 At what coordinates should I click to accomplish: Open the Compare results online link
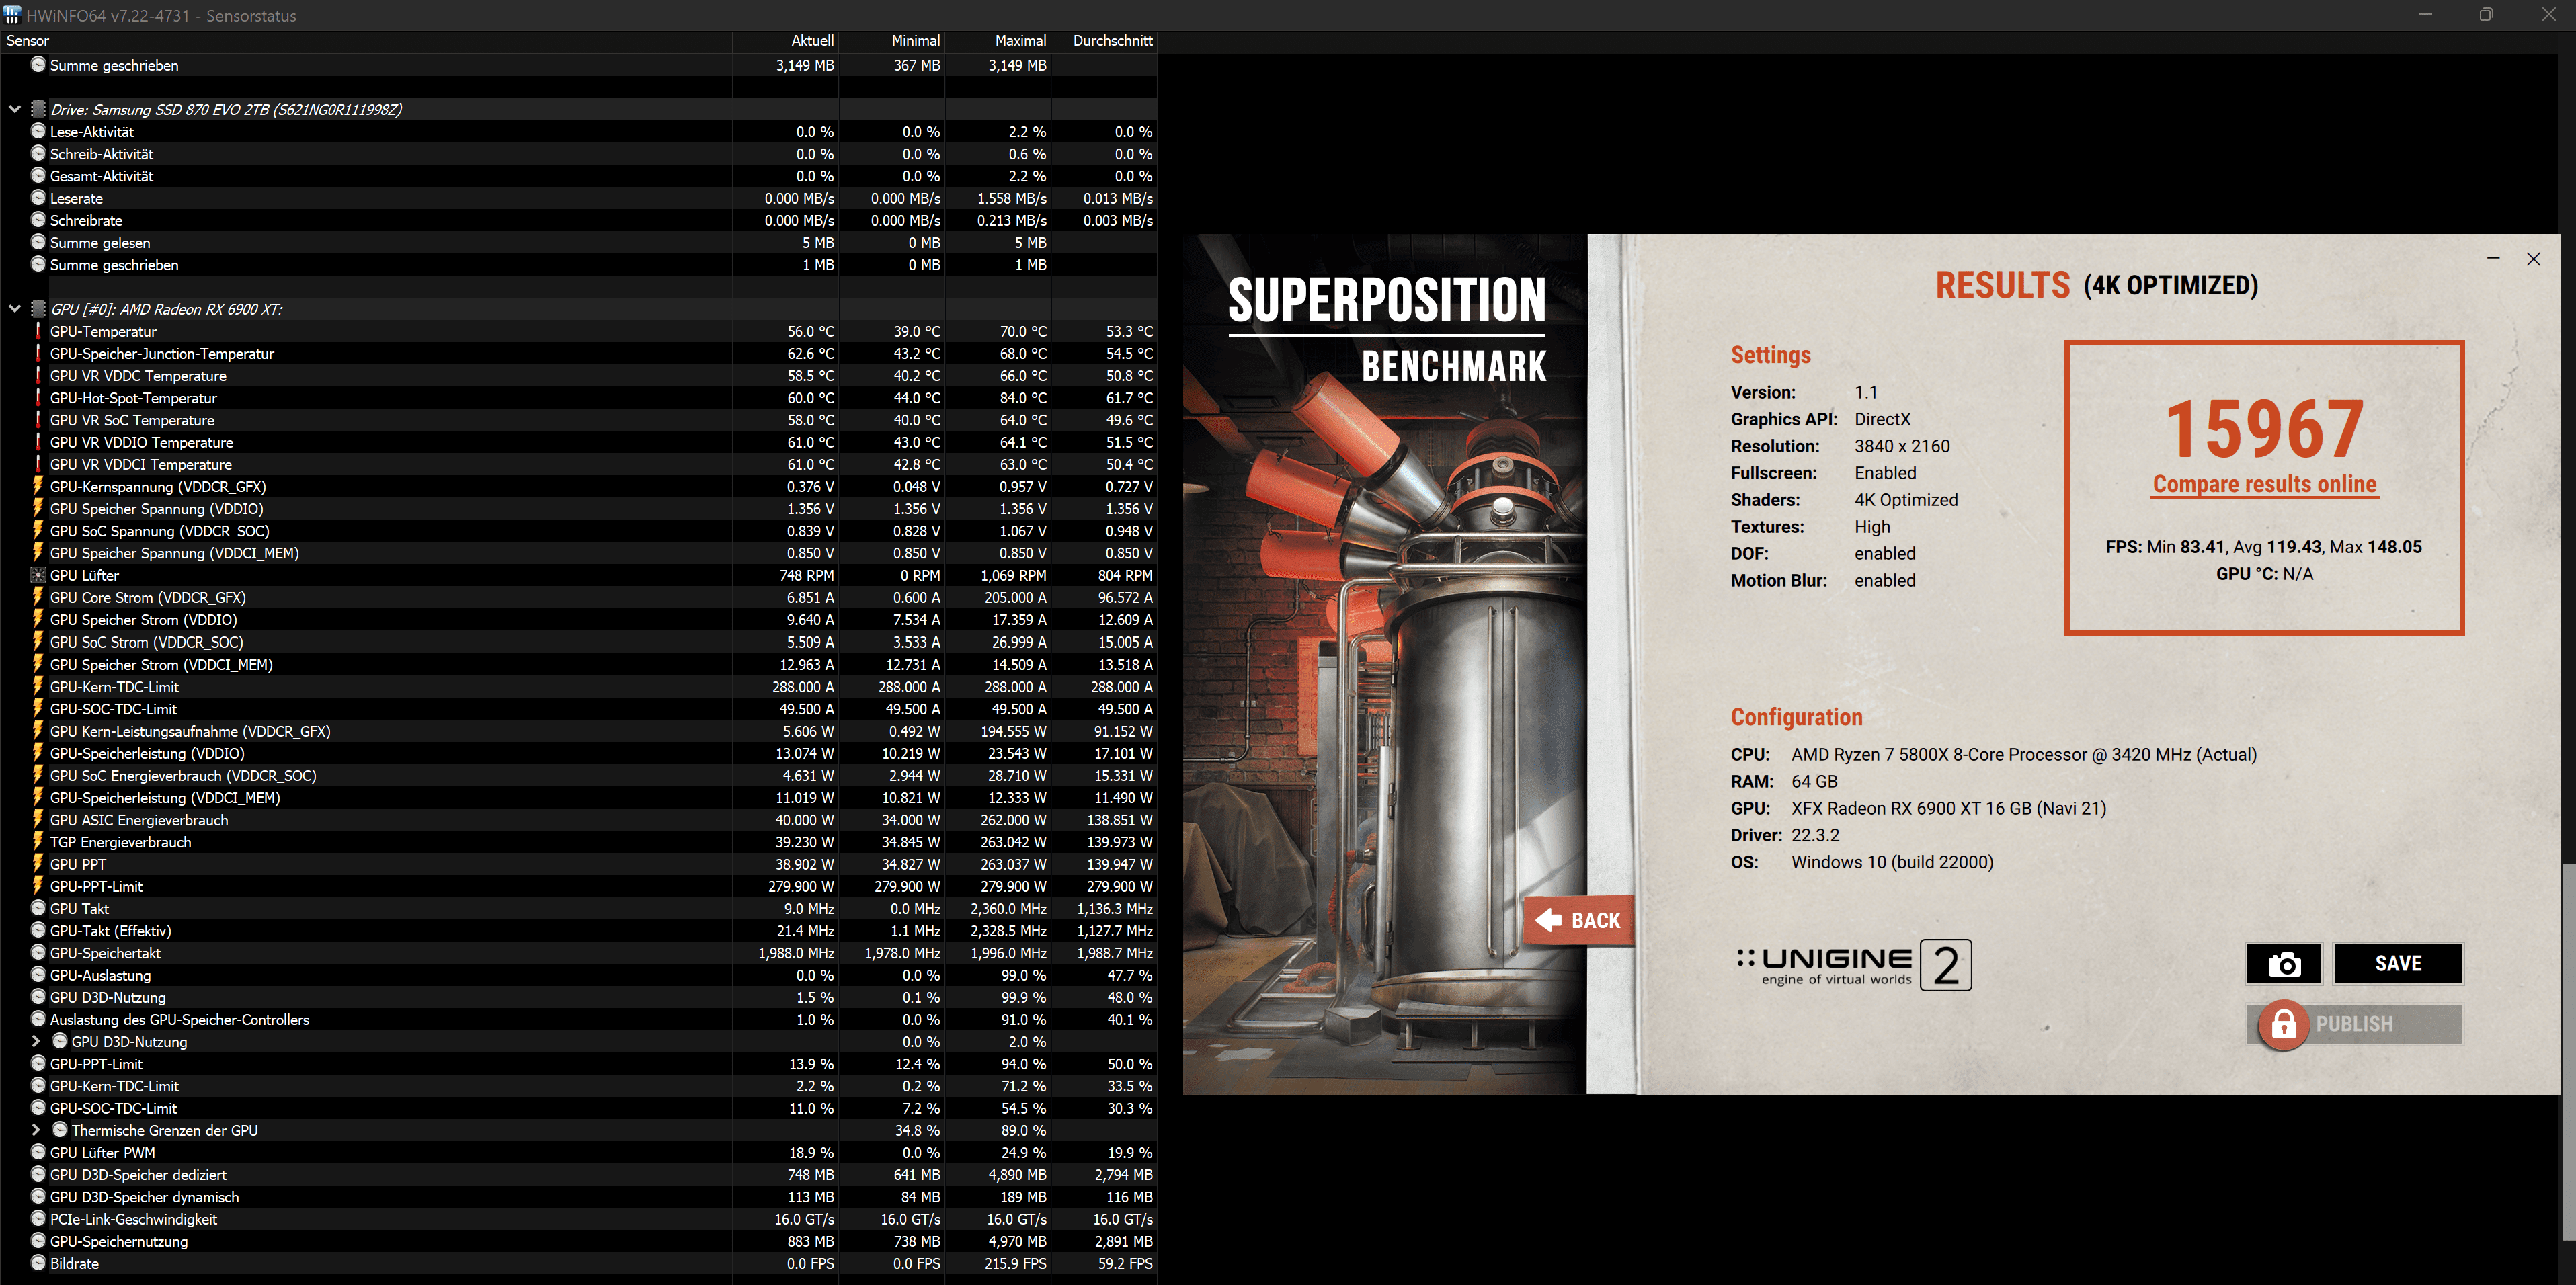pos(2264,484)
